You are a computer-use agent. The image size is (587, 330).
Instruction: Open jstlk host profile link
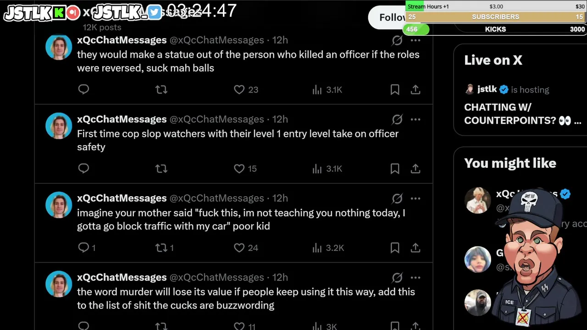click(487, 89)
